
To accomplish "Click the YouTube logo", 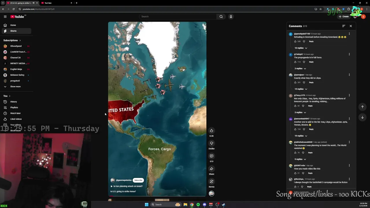I will click(17, 16).
